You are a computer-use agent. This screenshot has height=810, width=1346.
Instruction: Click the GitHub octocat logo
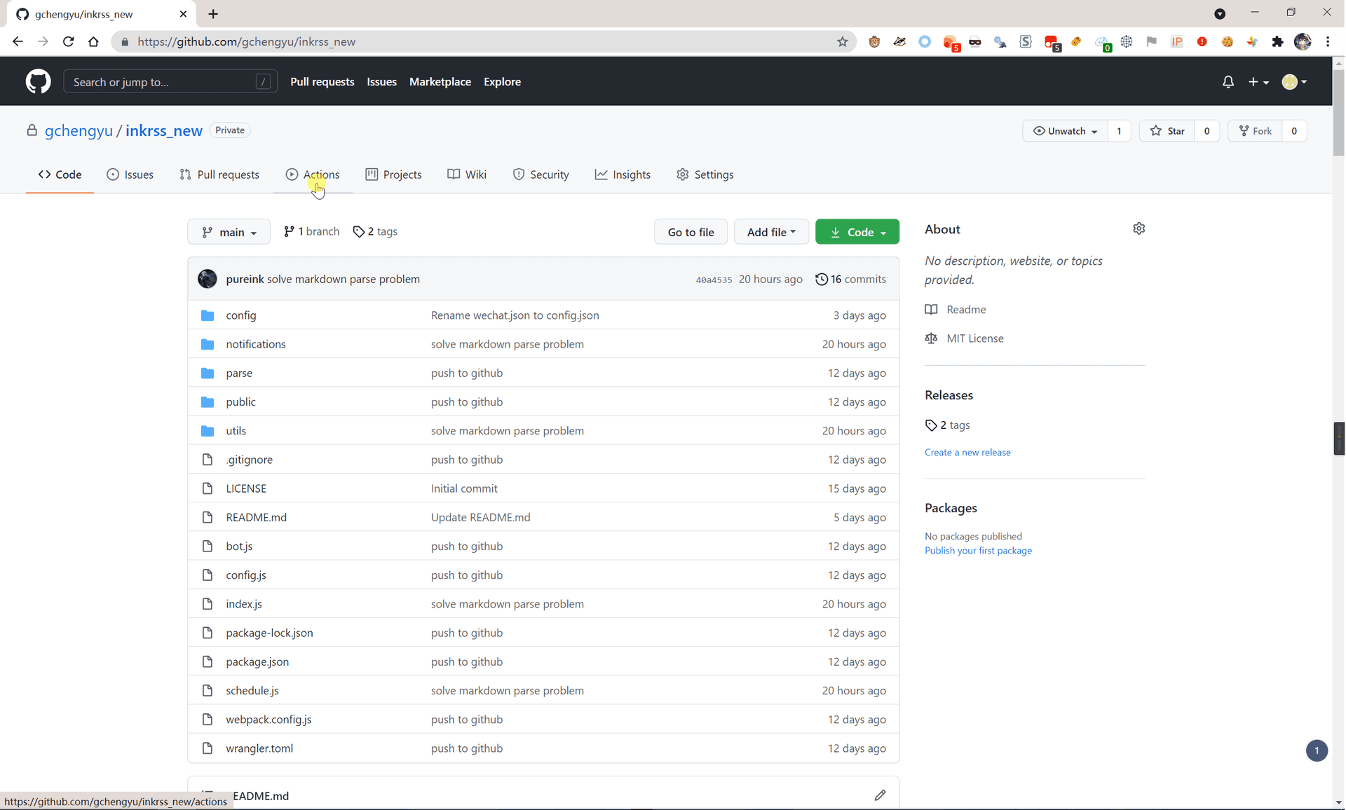point(38,81)
